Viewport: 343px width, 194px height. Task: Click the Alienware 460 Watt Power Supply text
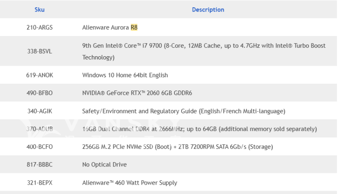pos(129,183)
